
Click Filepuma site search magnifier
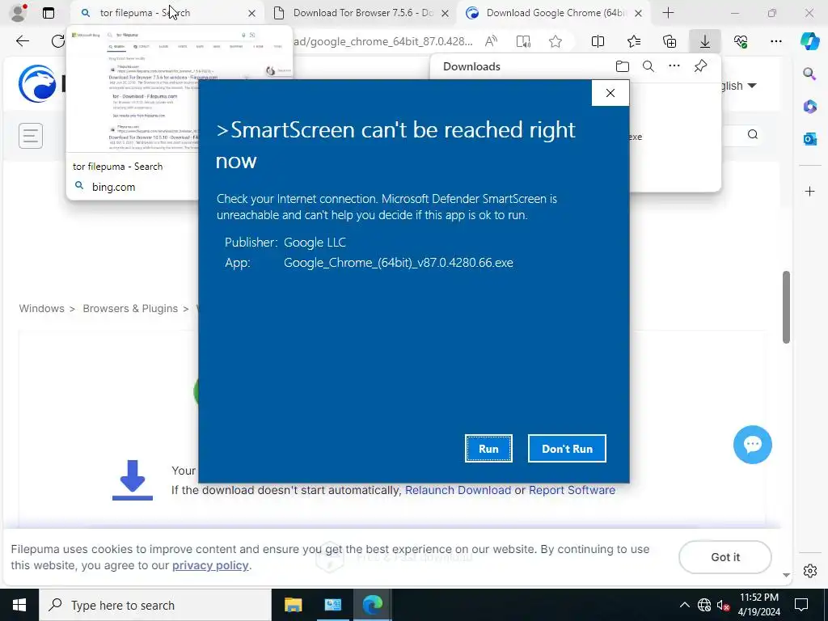point(753,134)
